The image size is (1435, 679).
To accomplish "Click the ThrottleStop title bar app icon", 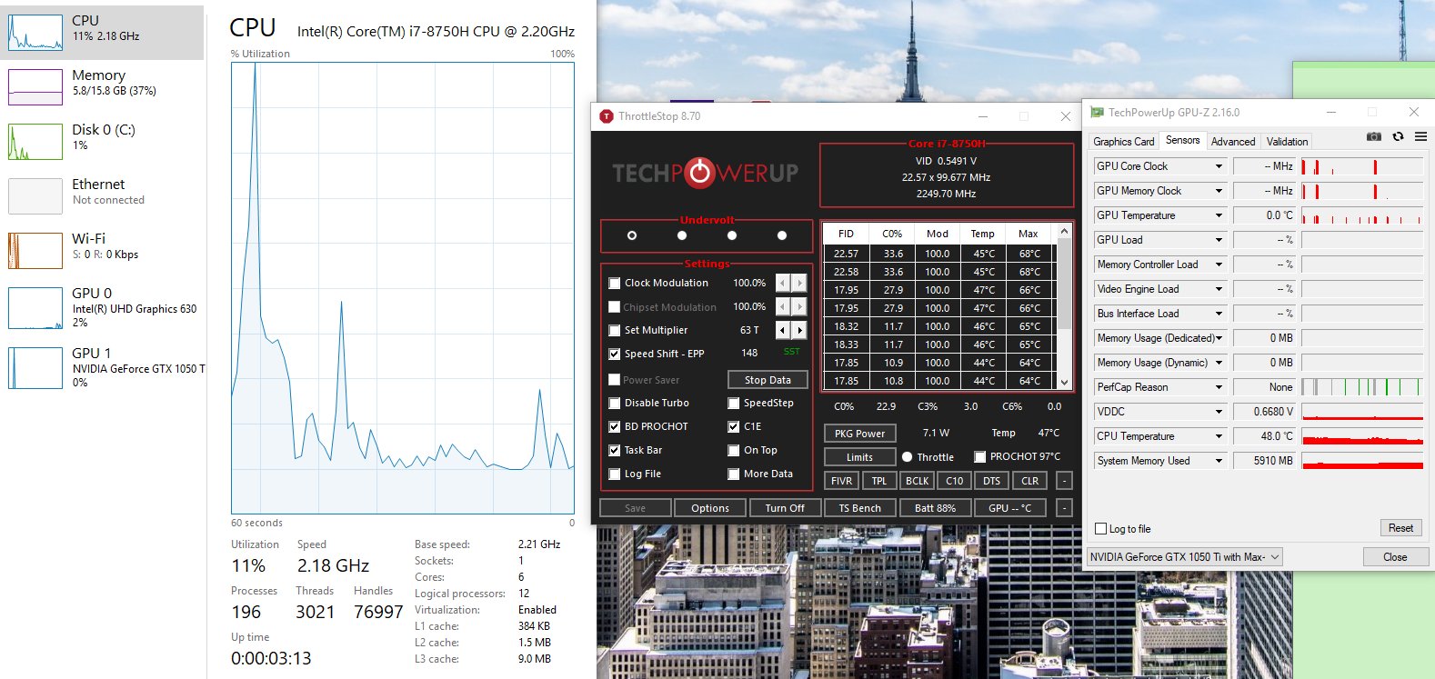I will [x=607, y=116].
